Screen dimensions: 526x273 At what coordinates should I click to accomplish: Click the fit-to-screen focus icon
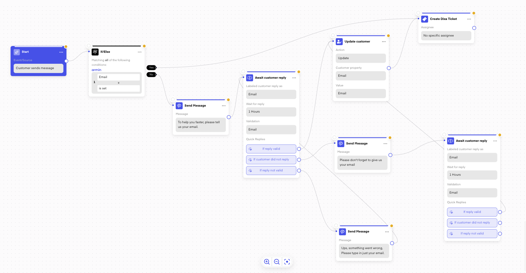coord(287,262)
